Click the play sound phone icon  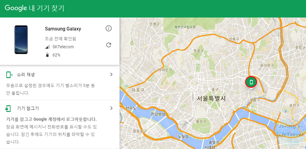(x=9, y=74)
